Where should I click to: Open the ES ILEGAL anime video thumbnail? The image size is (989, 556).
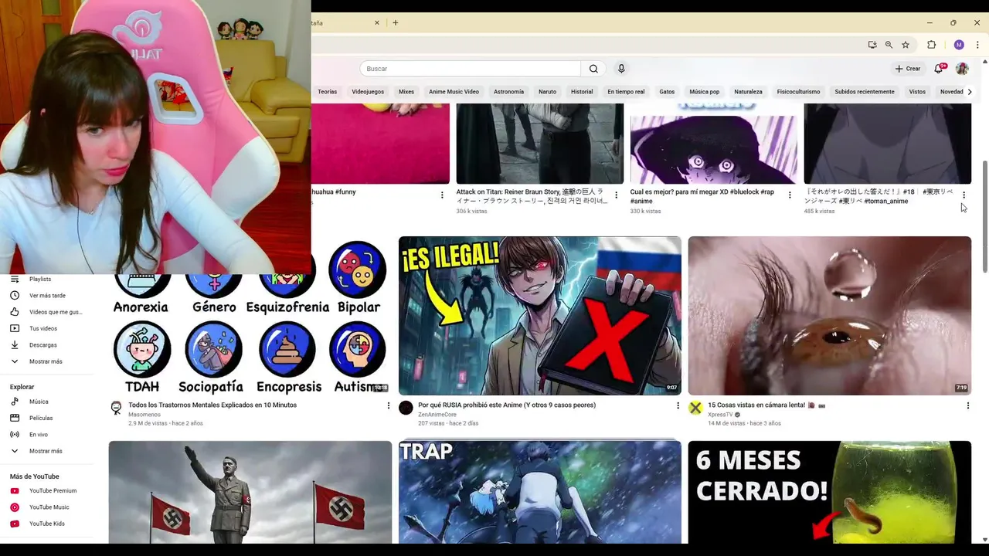click(x=540, y=316)
